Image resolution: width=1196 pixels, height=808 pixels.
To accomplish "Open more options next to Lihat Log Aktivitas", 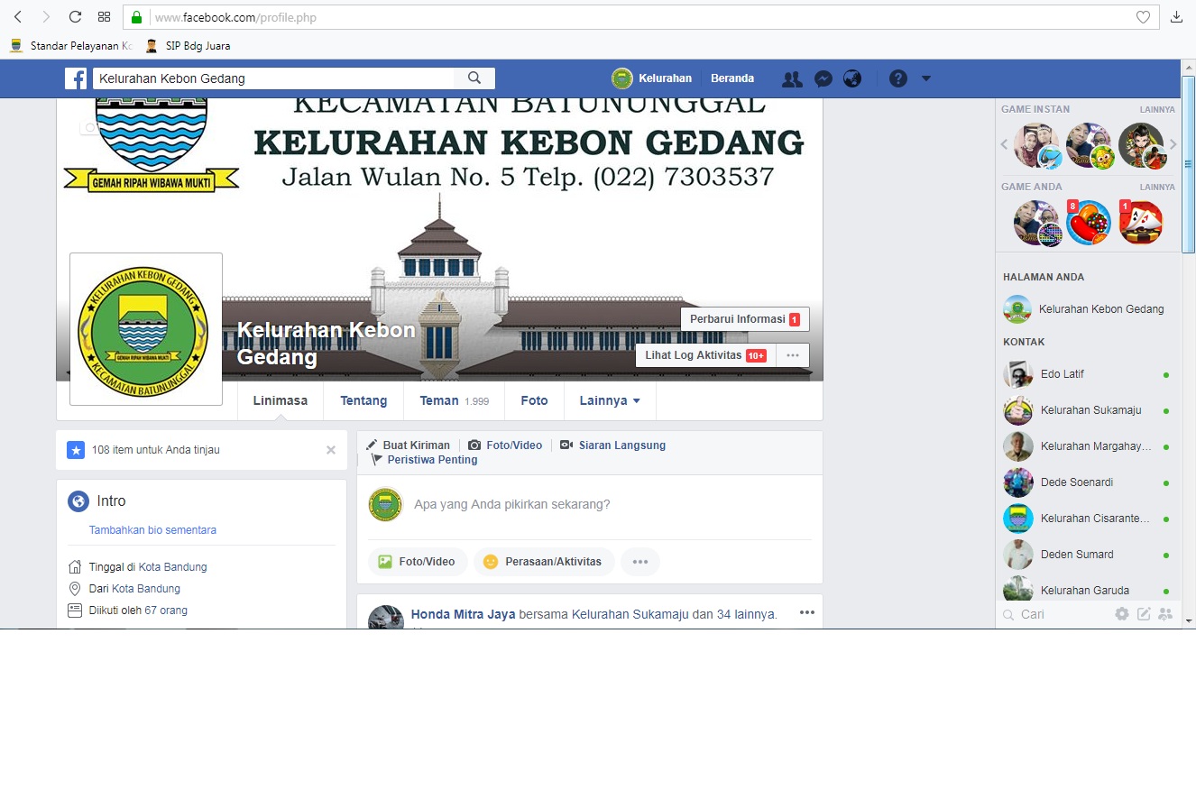I will [x=792, y=355].
